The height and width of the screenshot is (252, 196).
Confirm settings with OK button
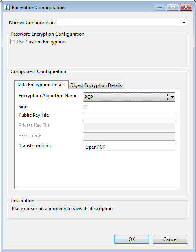pyautogui.click(x=132, y=239)
